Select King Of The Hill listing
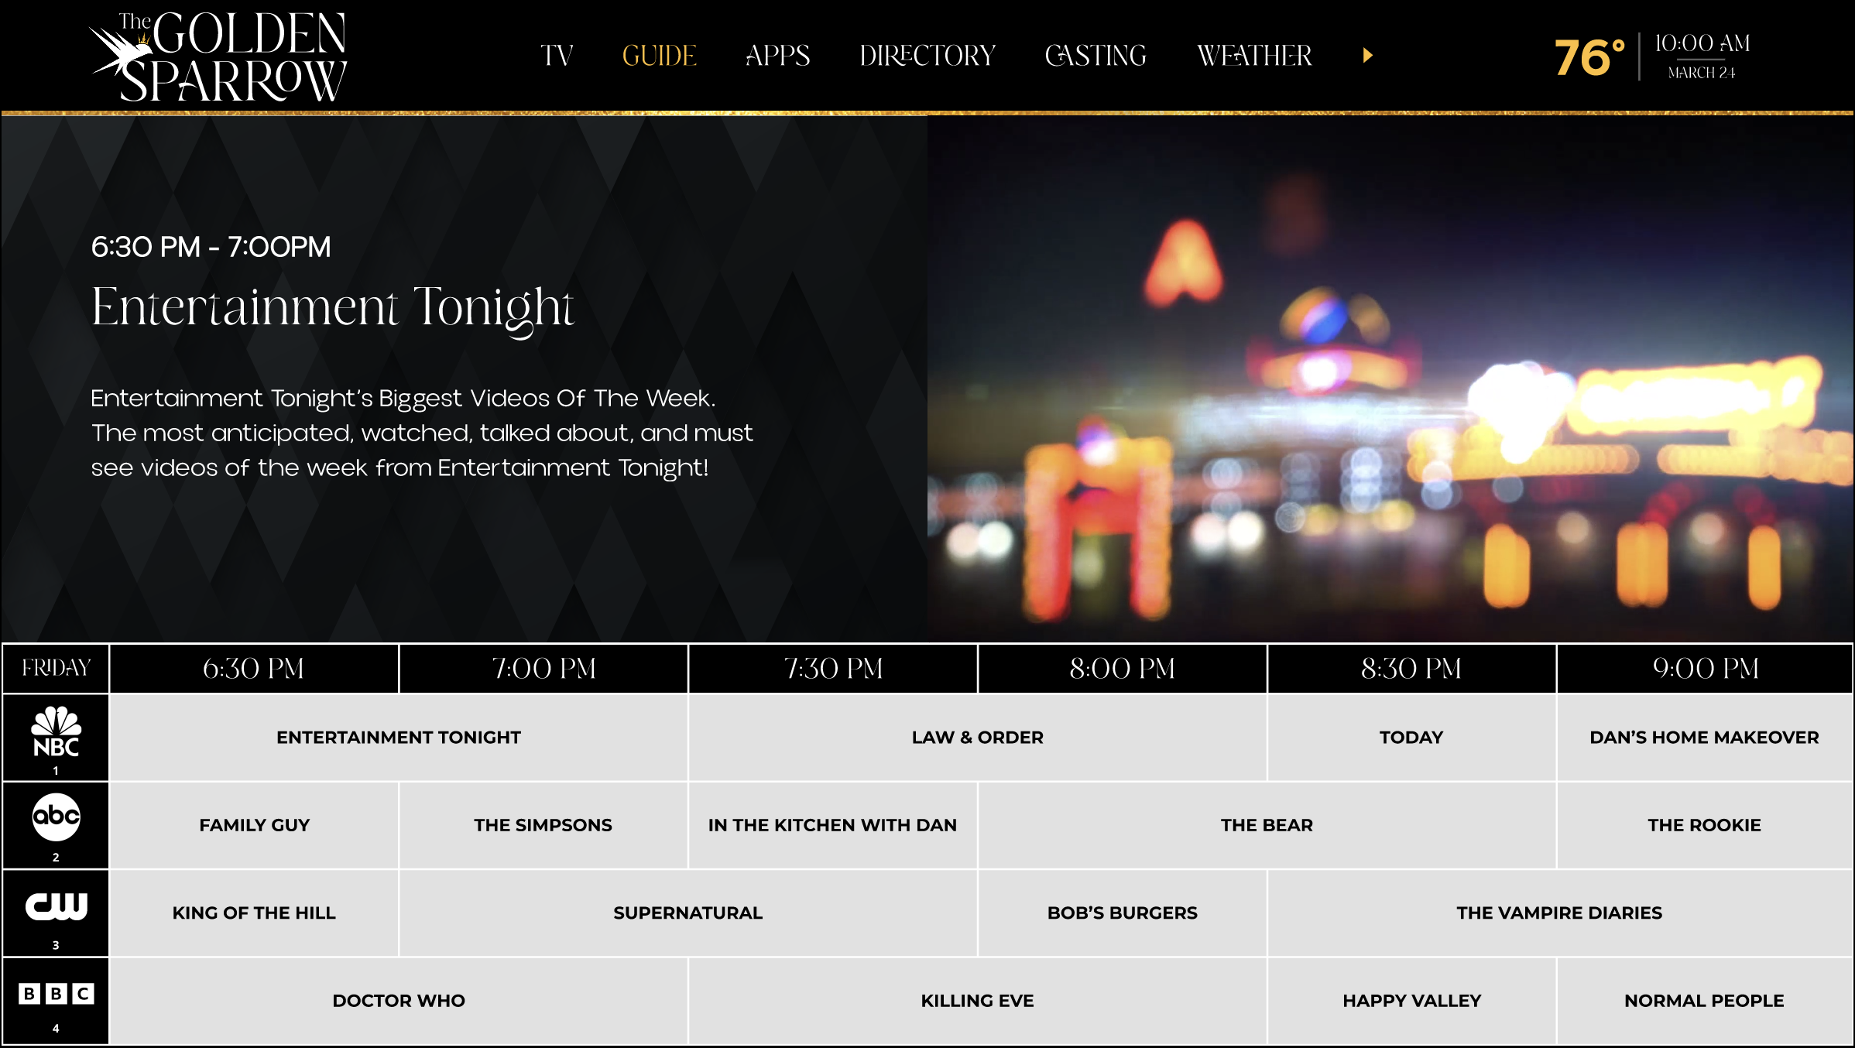Screen dimensions: 1855x1048 (254, 913)
